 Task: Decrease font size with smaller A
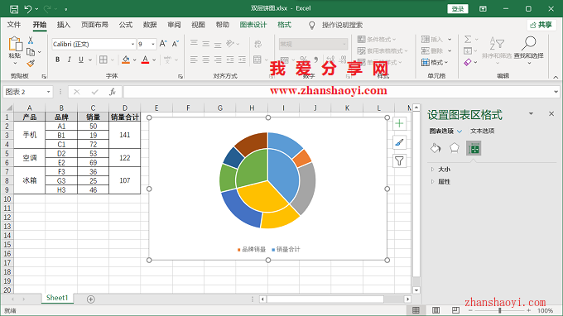[x=176, y=44]
